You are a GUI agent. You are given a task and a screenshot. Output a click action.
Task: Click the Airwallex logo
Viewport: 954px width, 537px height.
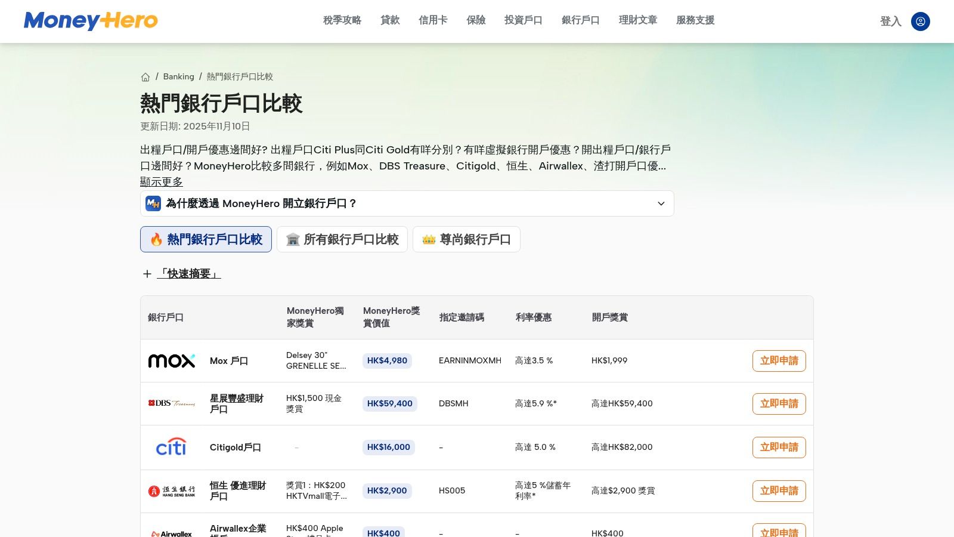(x=172, y=533)
